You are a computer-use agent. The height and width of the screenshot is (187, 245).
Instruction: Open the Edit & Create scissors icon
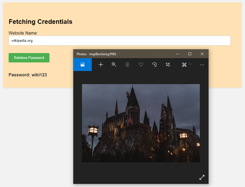[x=184, y=65]
